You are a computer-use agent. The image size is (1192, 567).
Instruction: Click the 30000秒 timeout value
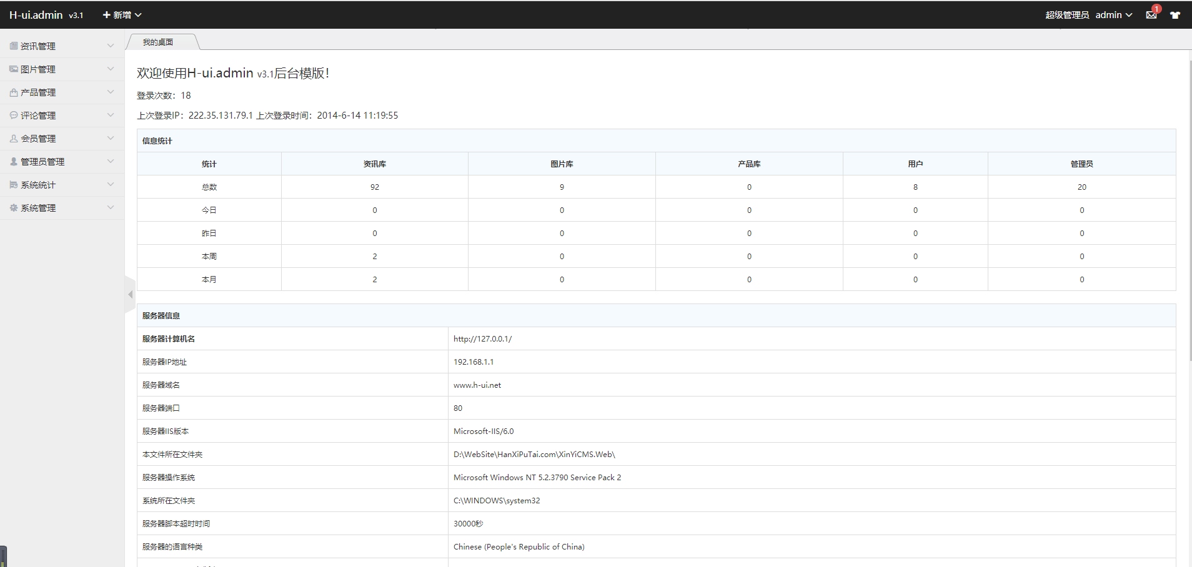click(469, 524)
